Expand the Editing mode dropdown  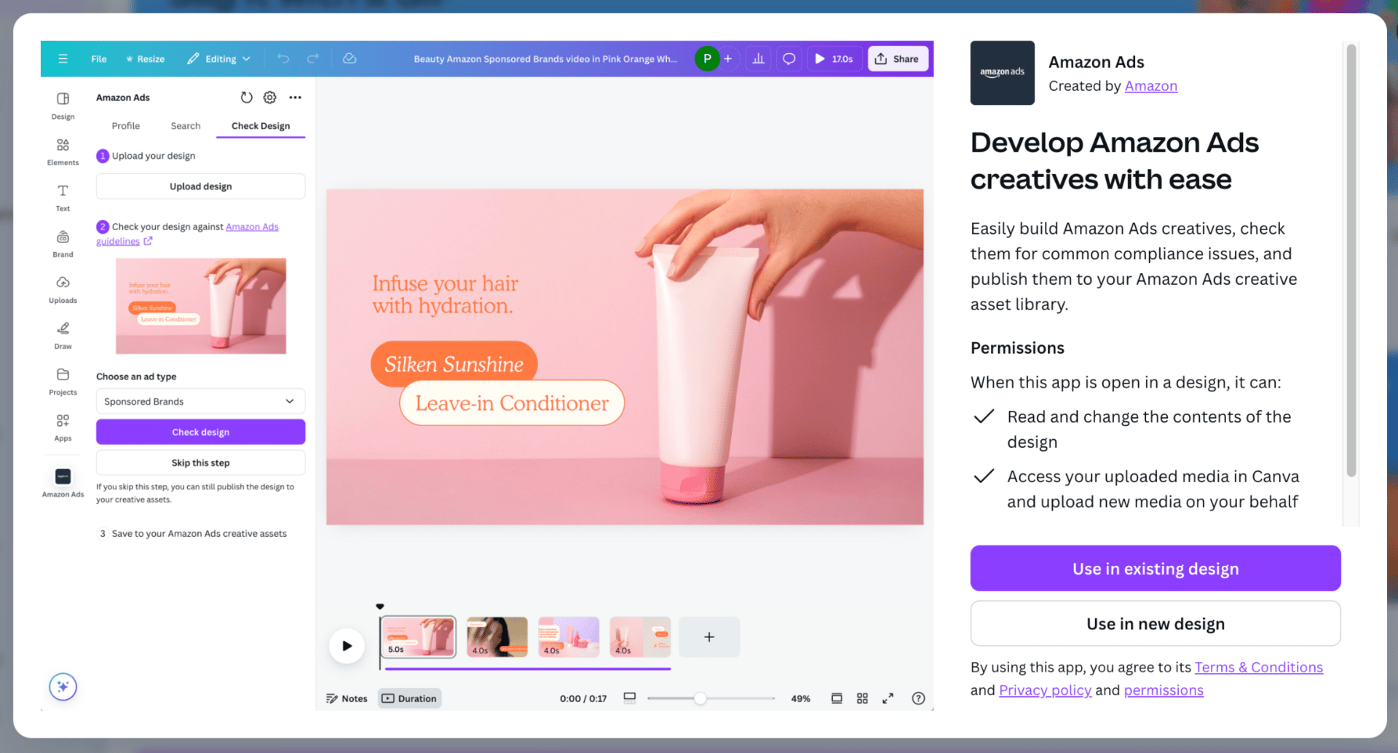(218, 59)
